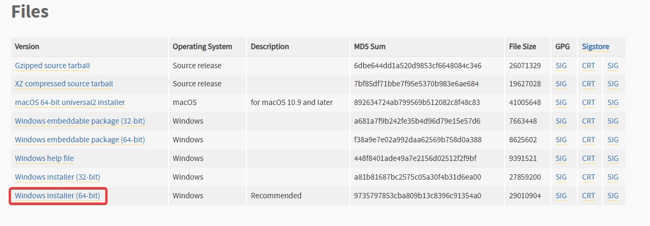Open the Gzipped source tarball link
The image size is (650, 226).
[52, 66]
